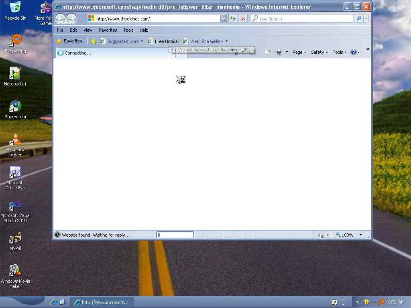The height and width of the screenshot is (308, 411).
Task: Open the Everything desktop shortcut
Action: point(15,44)
